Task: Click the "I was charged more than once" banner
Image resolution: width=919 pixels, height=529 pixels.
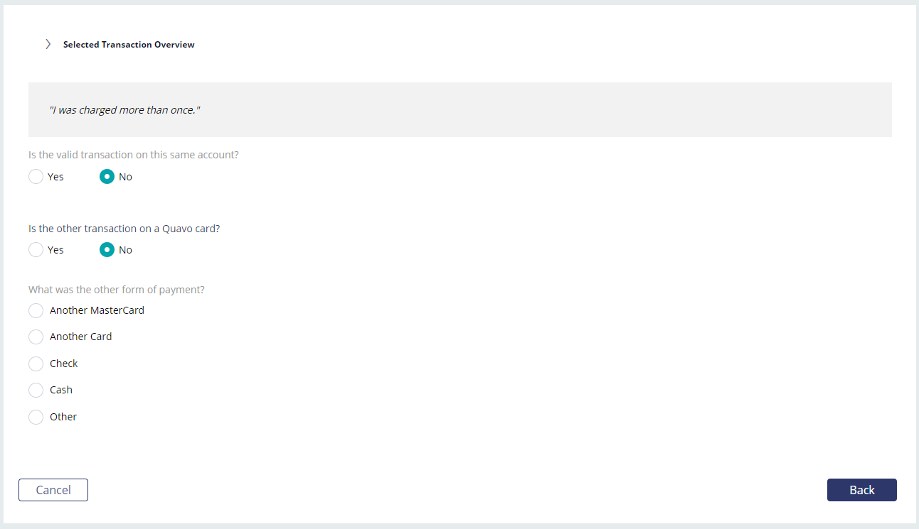Action: coord(459,110)
